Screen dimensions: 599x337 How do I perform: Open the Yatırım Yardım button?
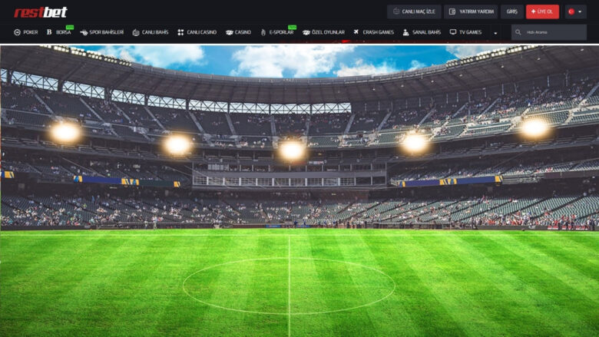[x=471, y=12]
